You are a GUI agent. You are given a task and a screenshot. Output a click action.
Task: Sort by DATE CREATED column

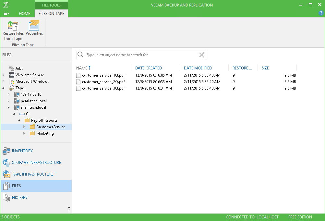click(x=149, y=68)
